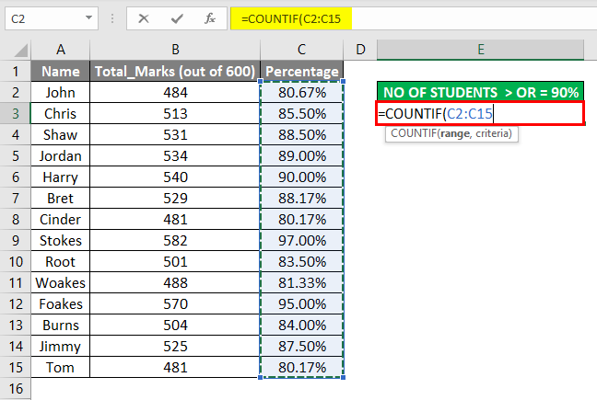The height and width of the screenshot is (400, 597).
Task: Select cell with name Cinder
Action: tap(61, 219)
